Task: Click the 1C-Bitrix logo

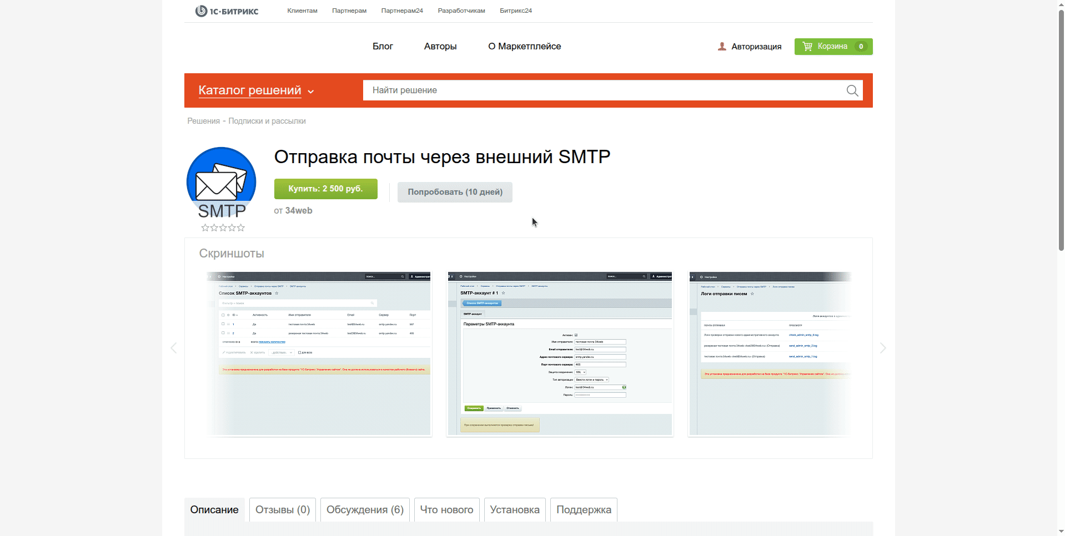Action: pos(227,11)
